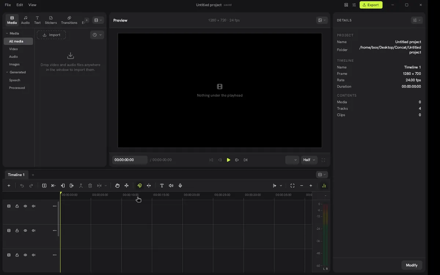Split clip at playhead bracket icon
The width and height of the screenshot is (440, 275).
(x=44, y=186)
